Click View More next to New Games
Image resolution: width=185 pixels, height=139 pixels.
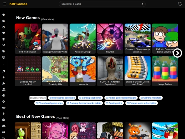[x=47, y=19]
